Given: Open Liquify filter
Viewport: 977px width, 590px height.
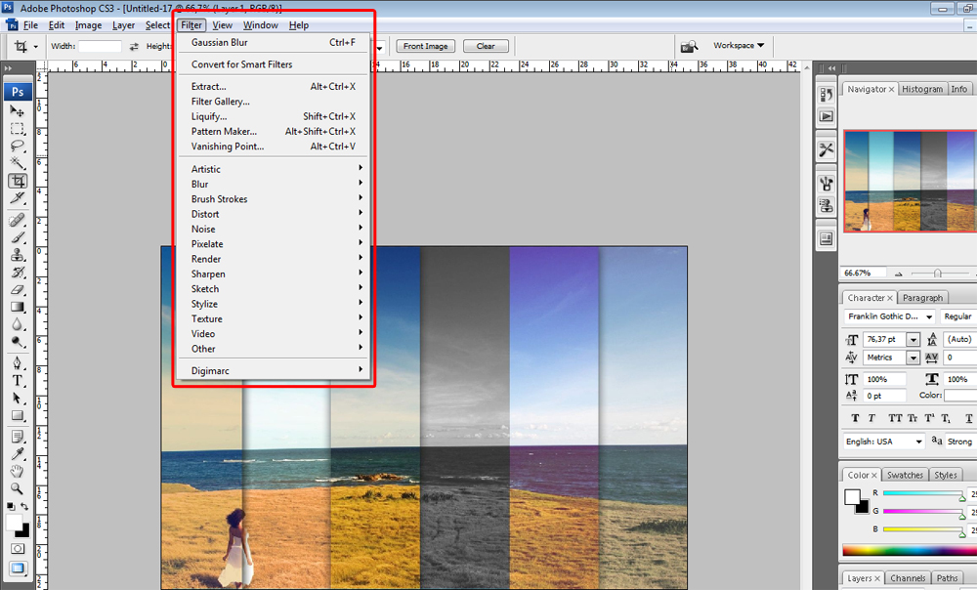Looking at the screenshot, I should pyautogui.click(x=274, y=116).
